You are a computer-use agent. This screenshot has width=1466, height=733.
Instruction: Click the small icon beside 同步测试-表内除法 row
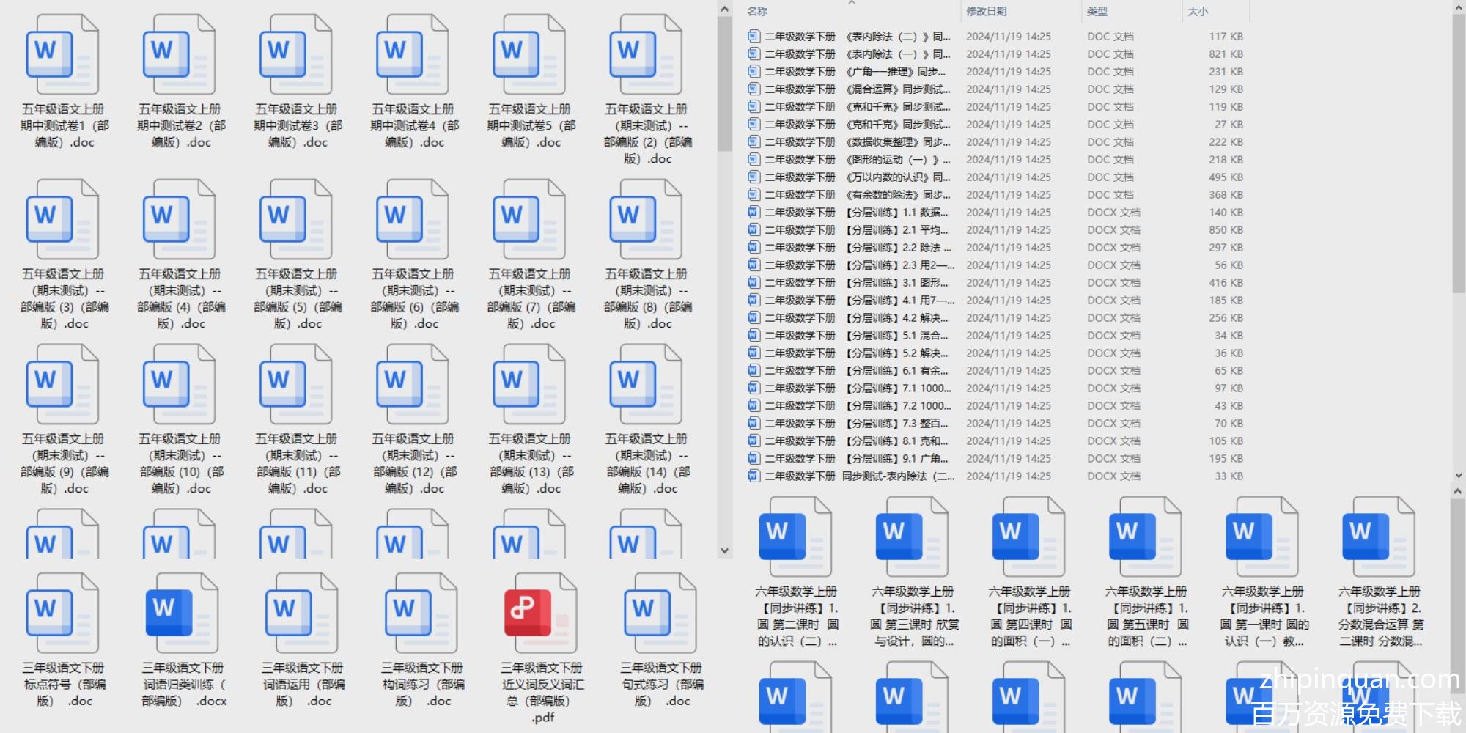754,476
